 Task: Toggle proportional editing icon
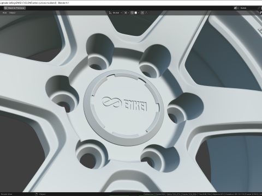pos(142,13)
